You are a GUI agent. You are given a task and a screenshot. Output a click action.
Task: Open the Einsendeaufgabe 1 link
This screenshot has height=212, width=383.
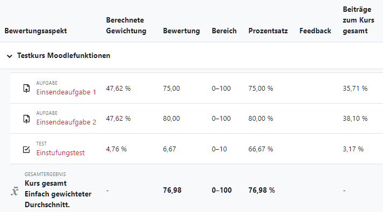(x=66, y=92)
